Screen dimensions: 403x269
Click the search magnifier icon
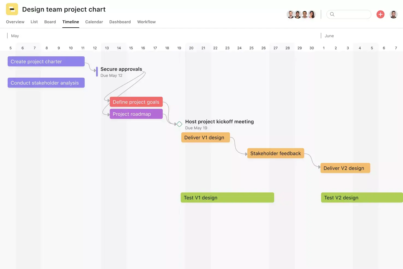(332, 14)
